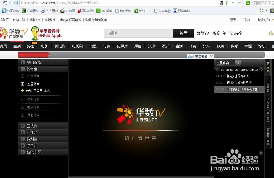274x178 pixels.
Task: Play the 电子体育 channel
Action: pyautogui.click(x=33, y=107)
